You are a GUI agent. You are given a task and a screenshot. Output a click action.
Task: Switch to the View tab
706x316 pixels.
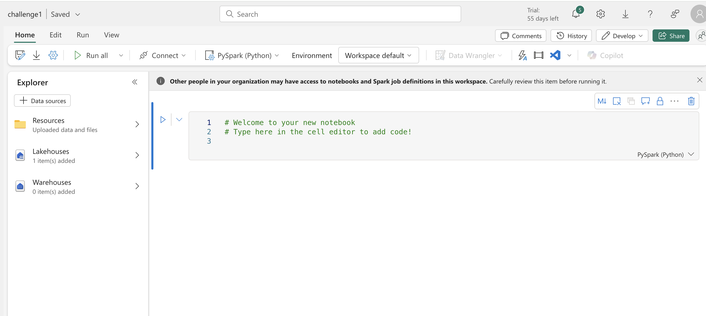click(x=112, y=35)
